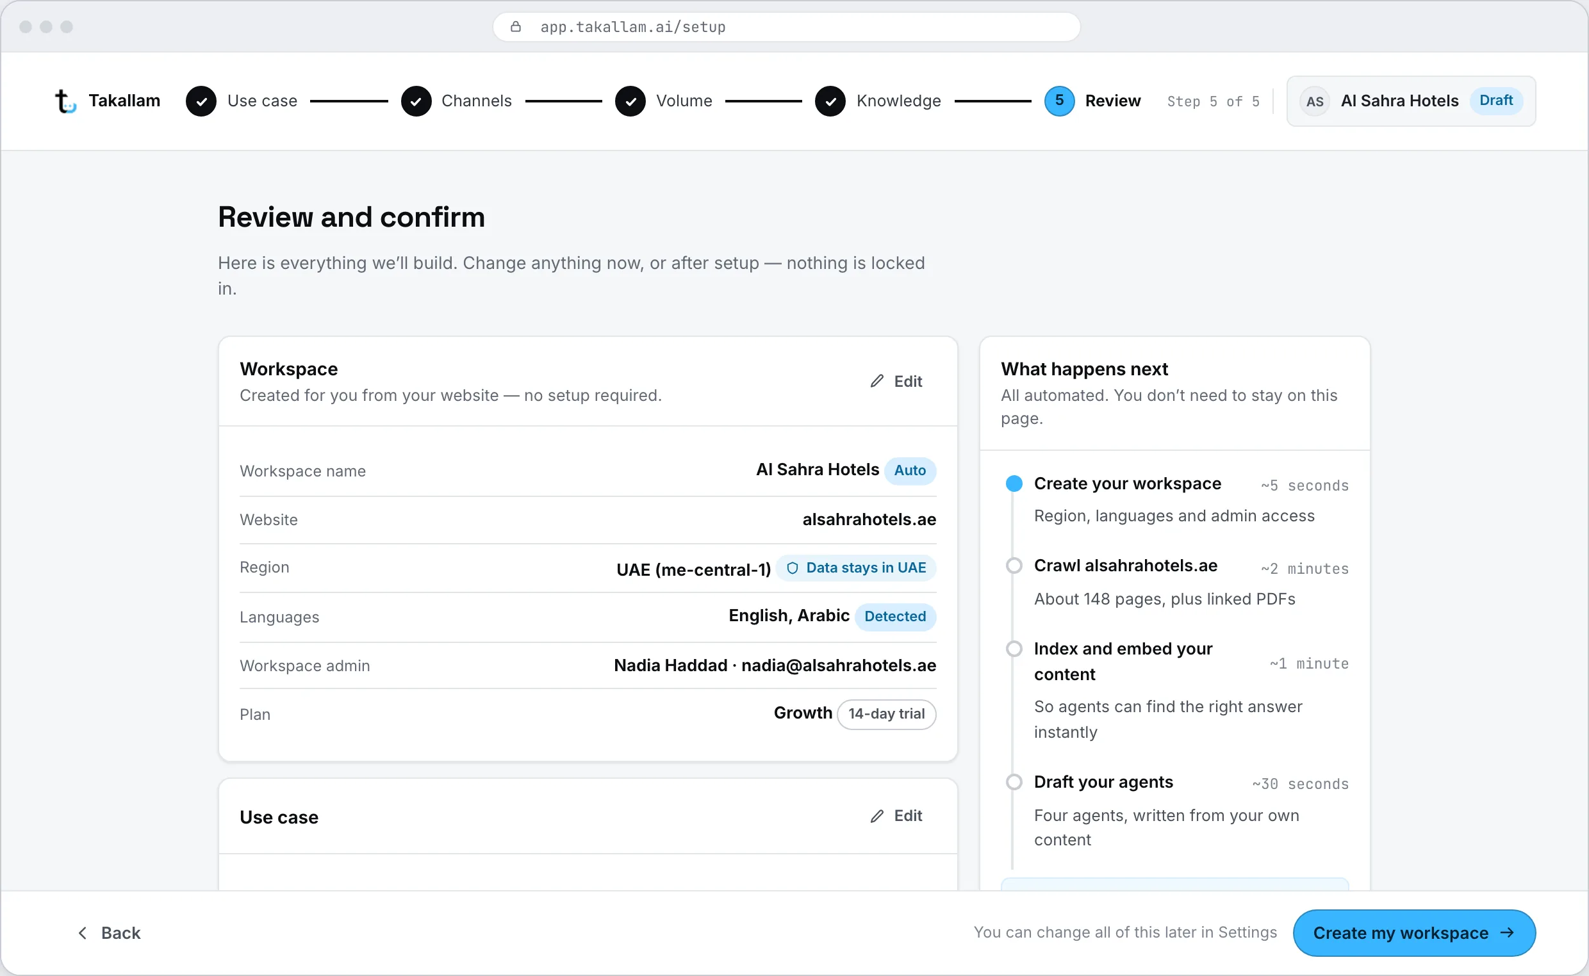The height and width of the screenshot is (976, 1589).
Task: Go Back to previous step
Action: (x=109, y=932)
